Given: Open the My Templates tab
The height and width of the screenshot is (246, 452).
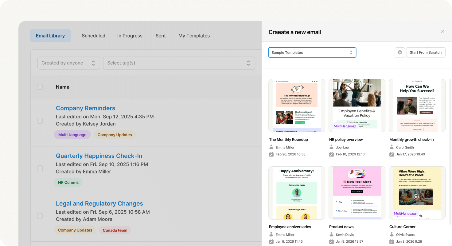Looking at the screenshot, I should click(x=194, y=36).
